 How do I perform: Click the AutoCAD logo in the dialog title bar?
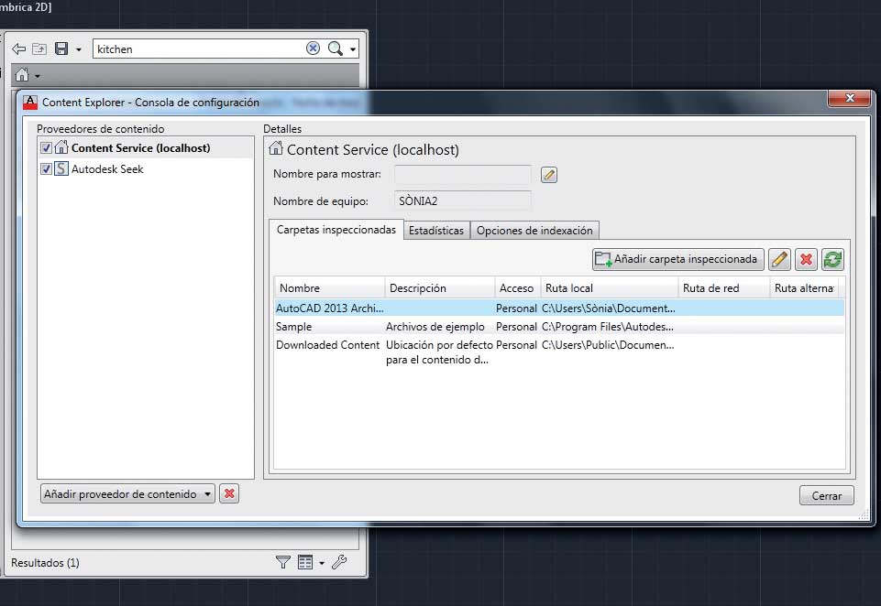pyautogui.click(x=30, y=103)
